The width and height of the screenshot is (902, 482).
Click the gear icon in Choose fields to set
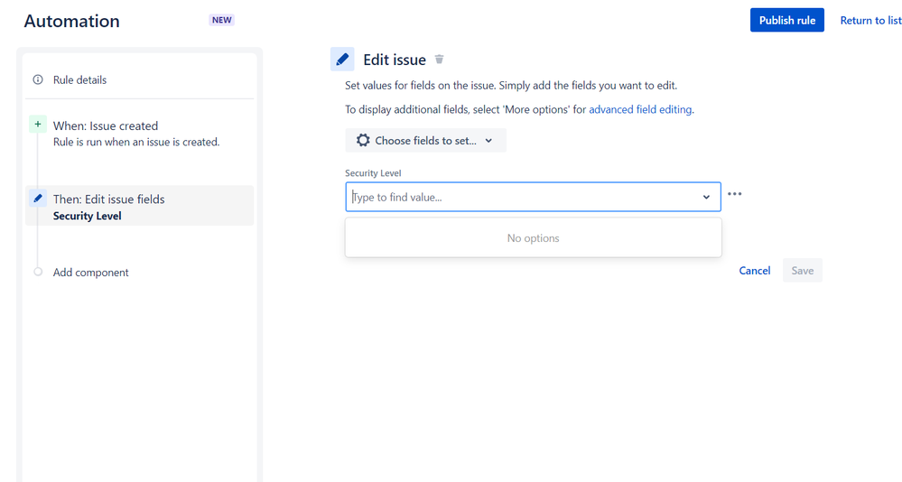pos(363,140)
